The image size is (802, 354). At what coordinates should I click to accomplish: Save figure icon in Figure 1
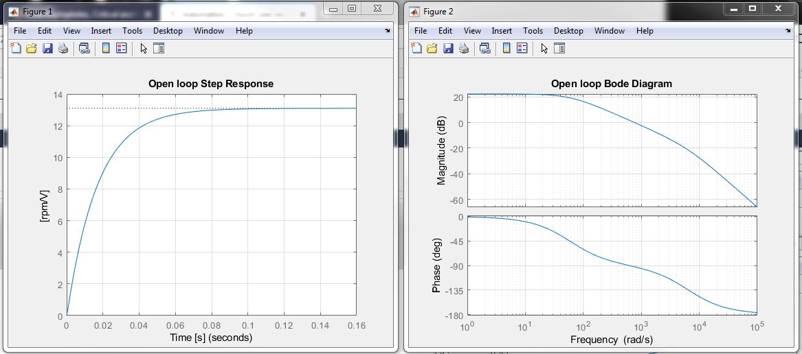[47, 49]
